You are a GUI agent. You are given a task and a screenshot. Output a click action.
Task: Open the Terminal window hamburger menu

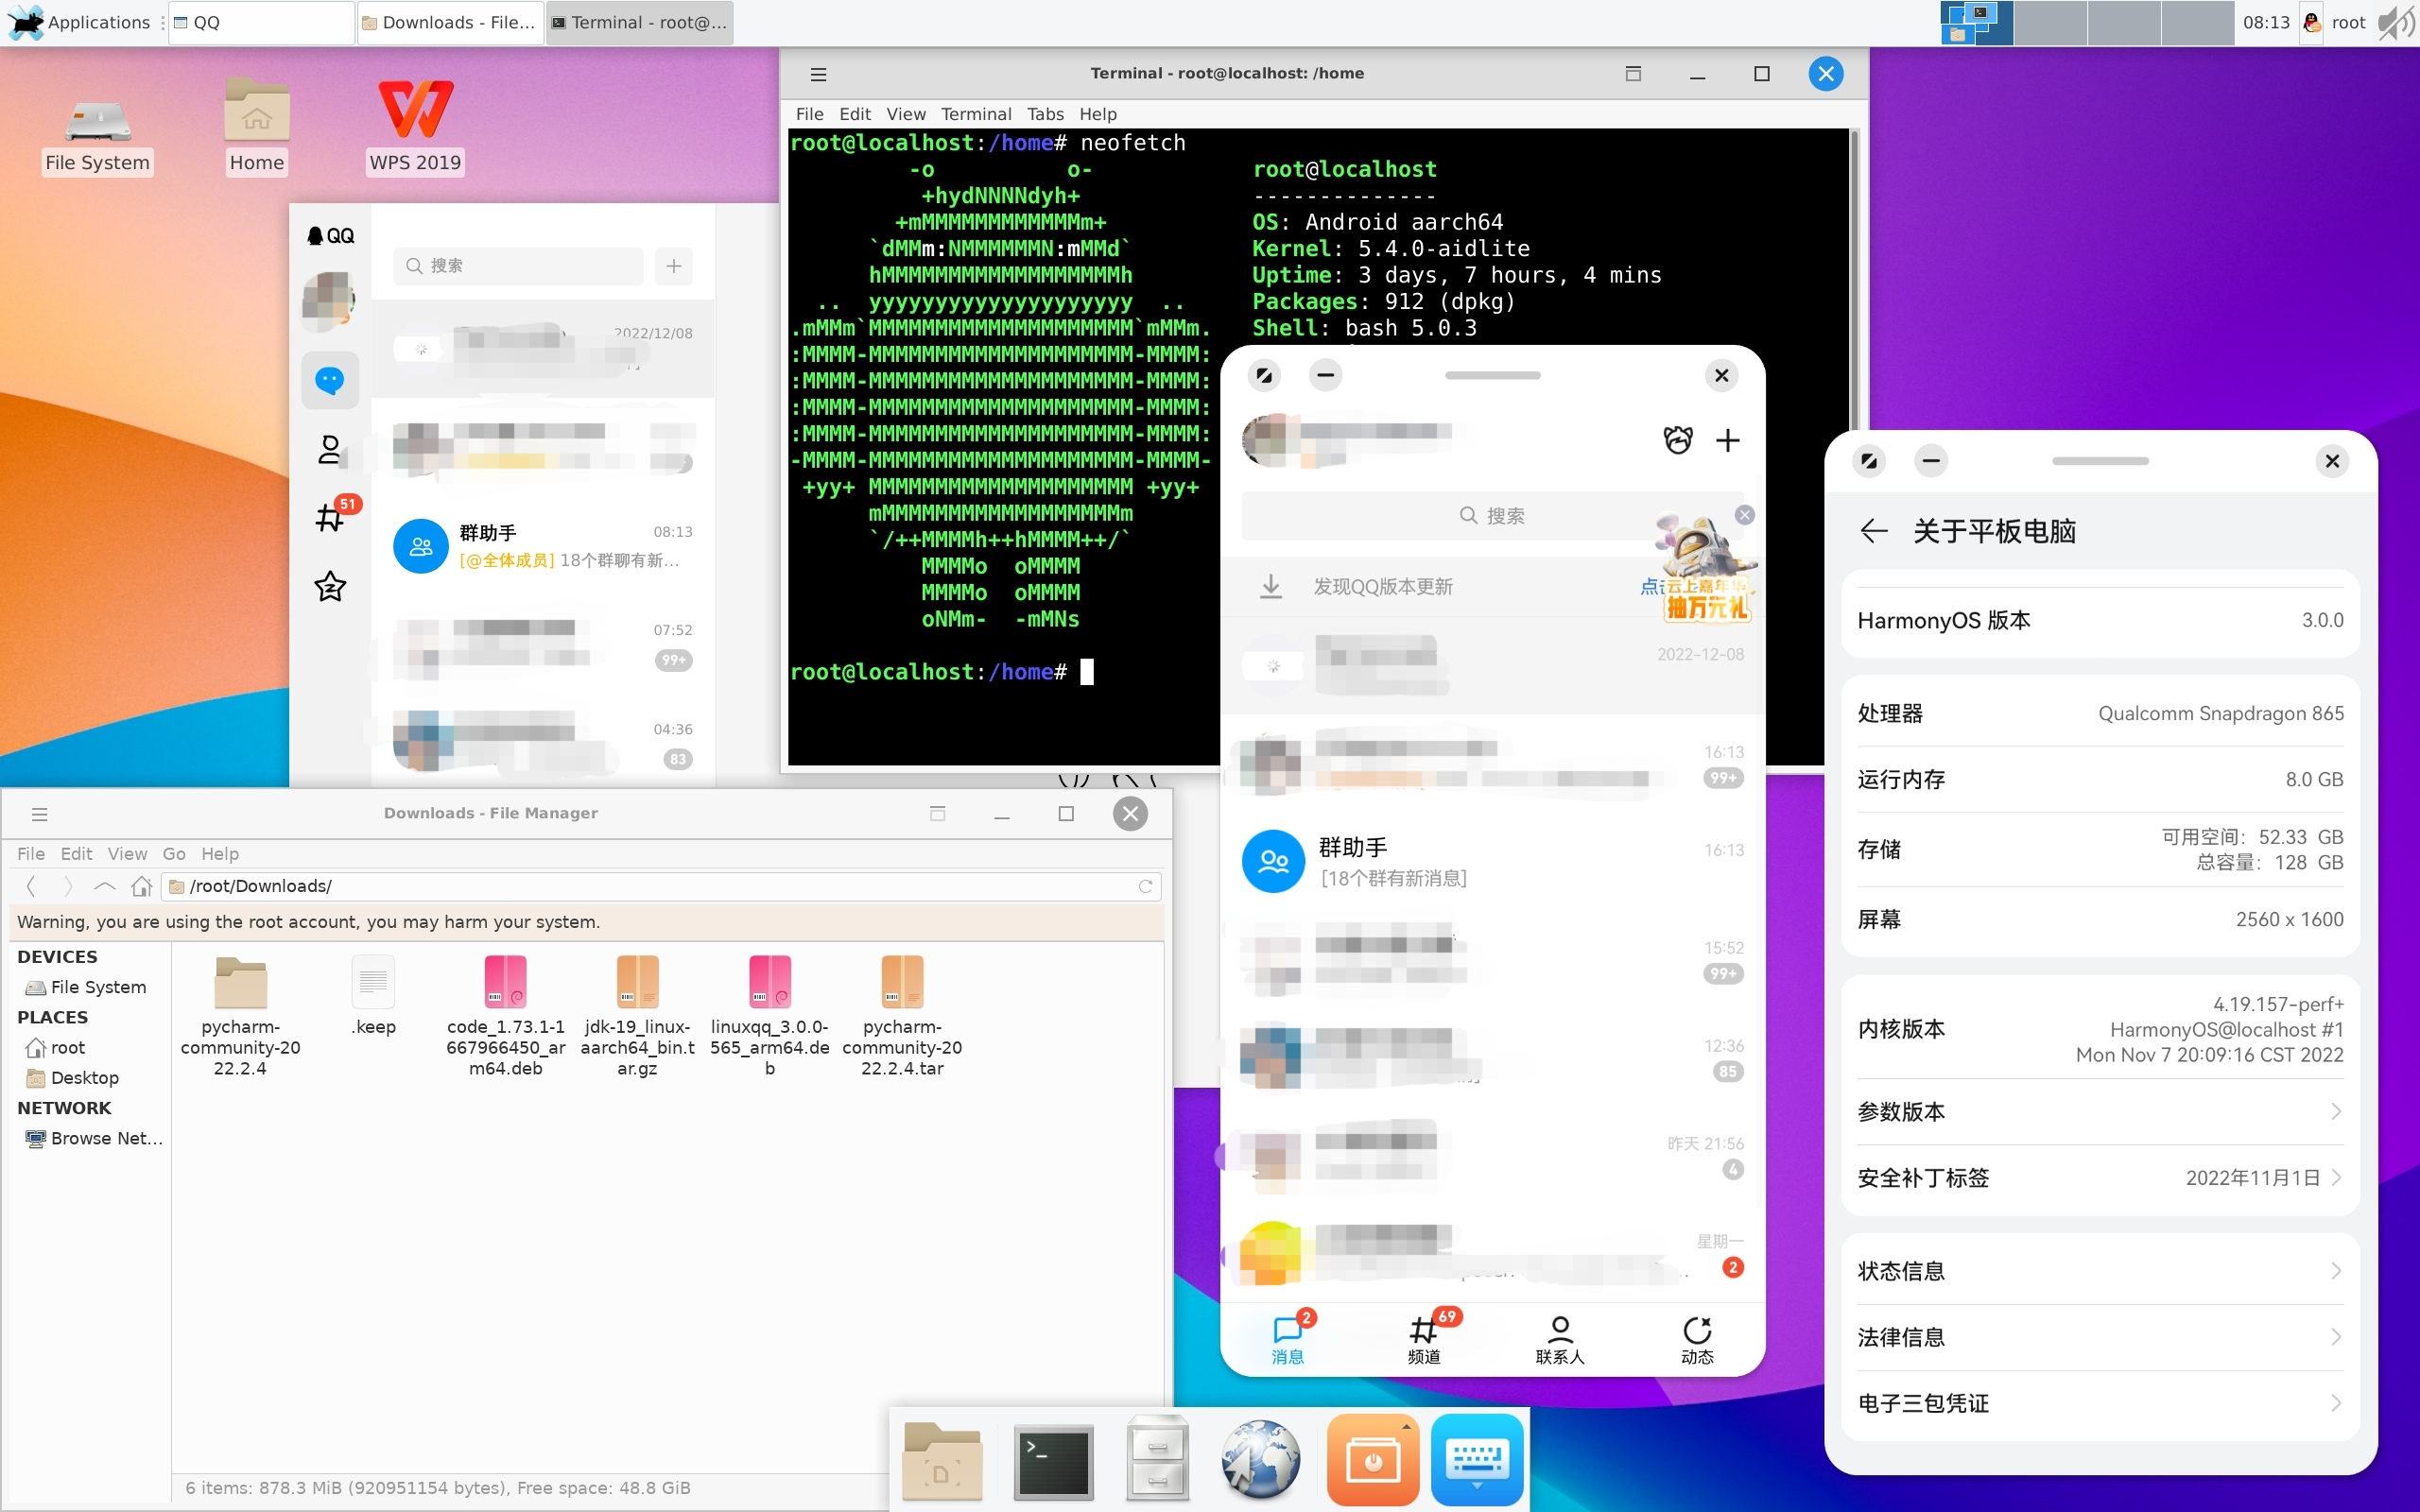(x=818, y=74)
